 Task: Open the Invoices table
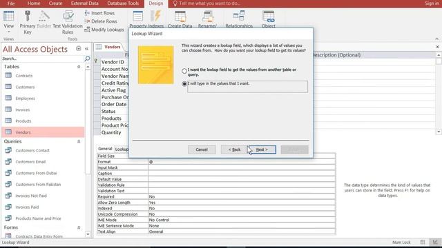pyautogui.click(x=23, y=110)
